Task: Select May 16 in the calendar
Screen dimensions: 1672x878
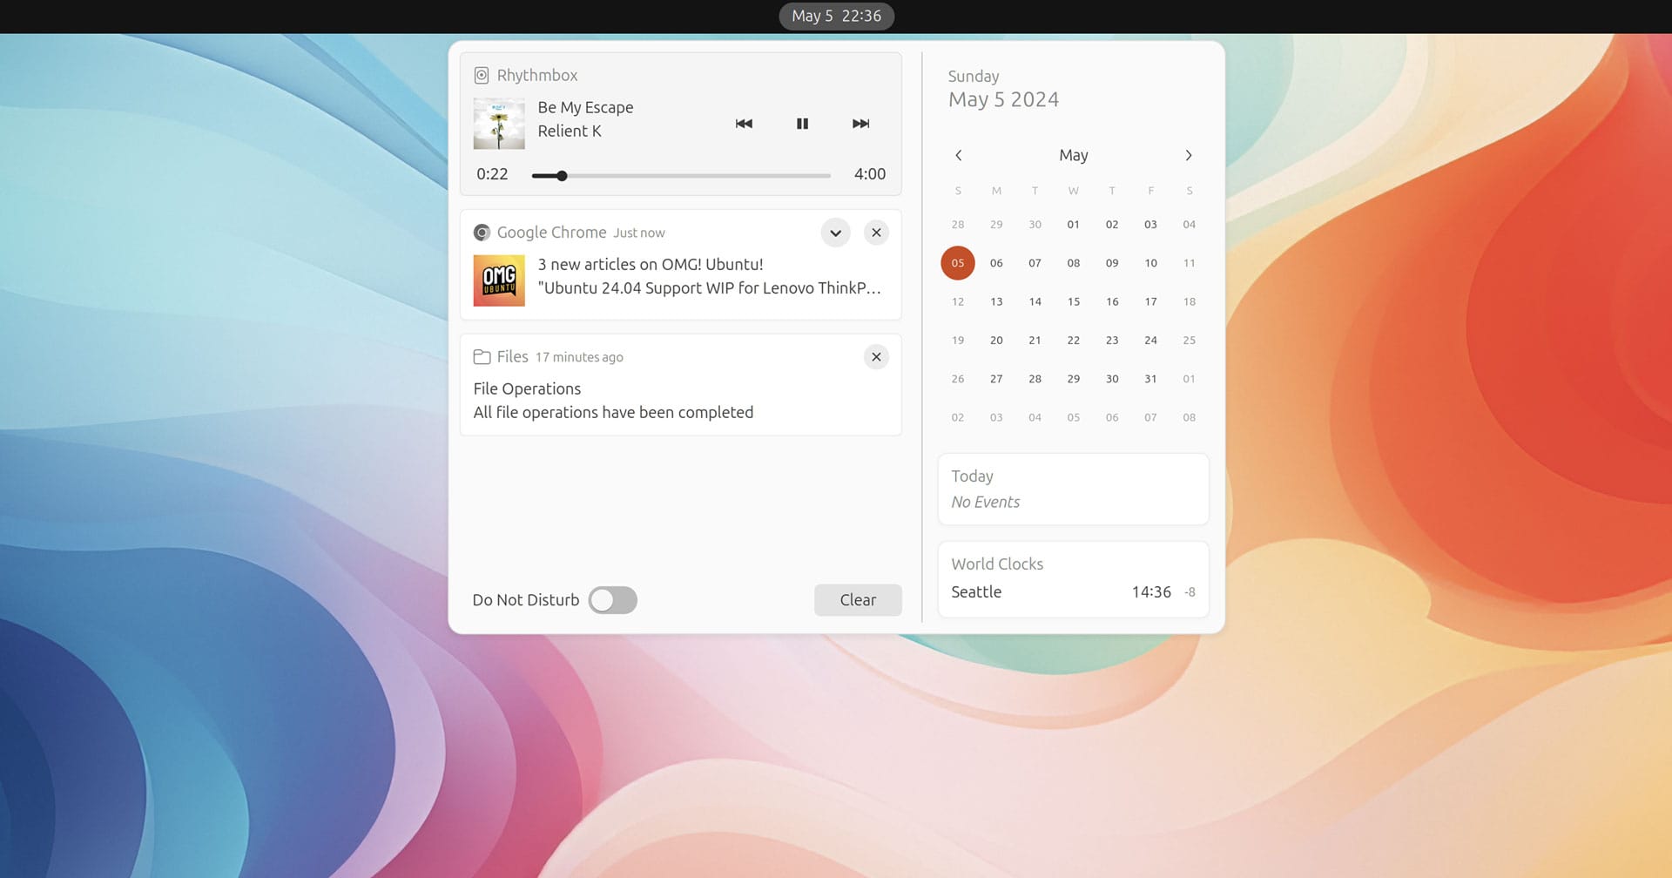Action: click(1112, 301)
